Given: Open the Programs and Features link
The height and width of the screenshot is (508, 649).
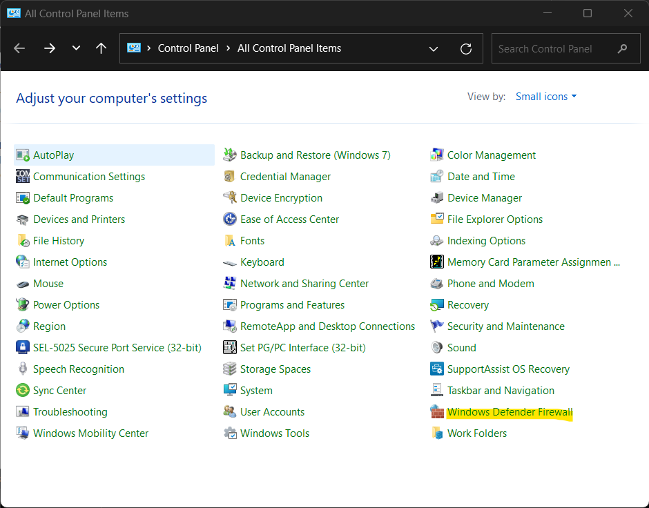Looking at the screenshot, I should (x=292, y=305).
